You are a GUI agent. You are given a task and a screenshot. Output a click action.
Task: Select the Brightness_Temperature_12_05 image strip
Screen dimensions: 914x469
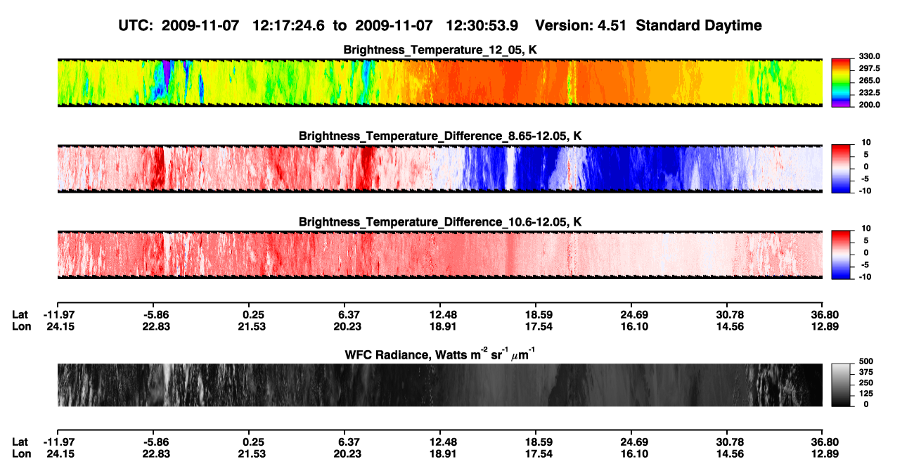439,82
